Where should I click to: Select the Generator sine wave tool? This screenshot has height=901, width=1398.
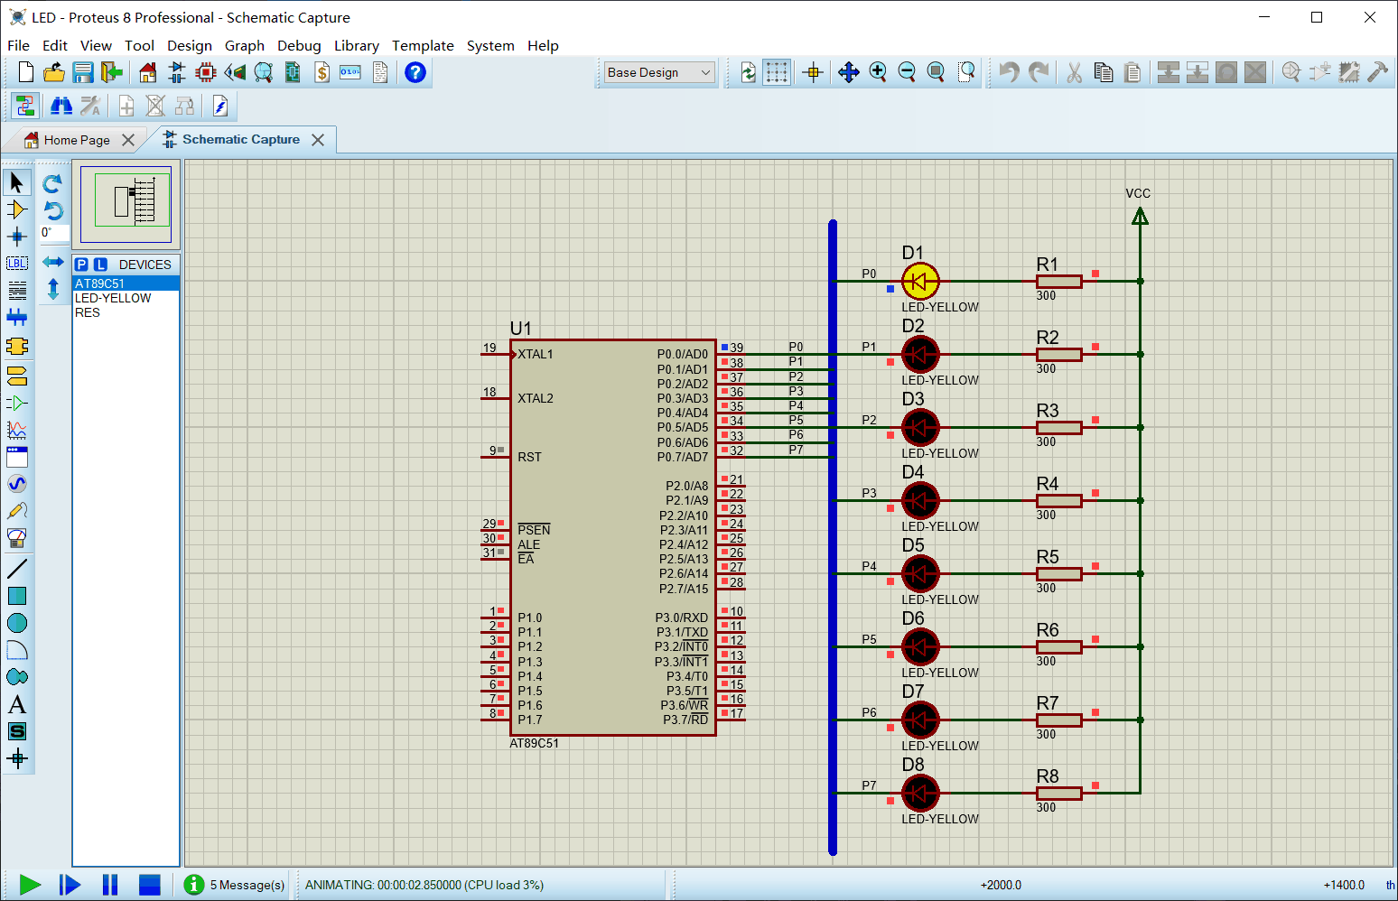click(x=16, y=484)
